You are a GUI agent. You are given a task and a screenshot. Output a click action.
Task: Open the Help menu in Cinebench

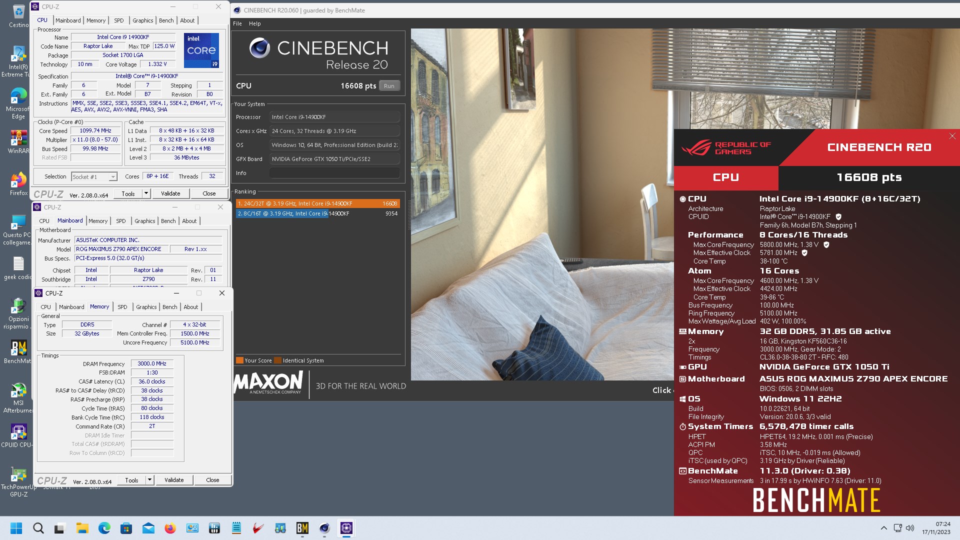[255, 23]
